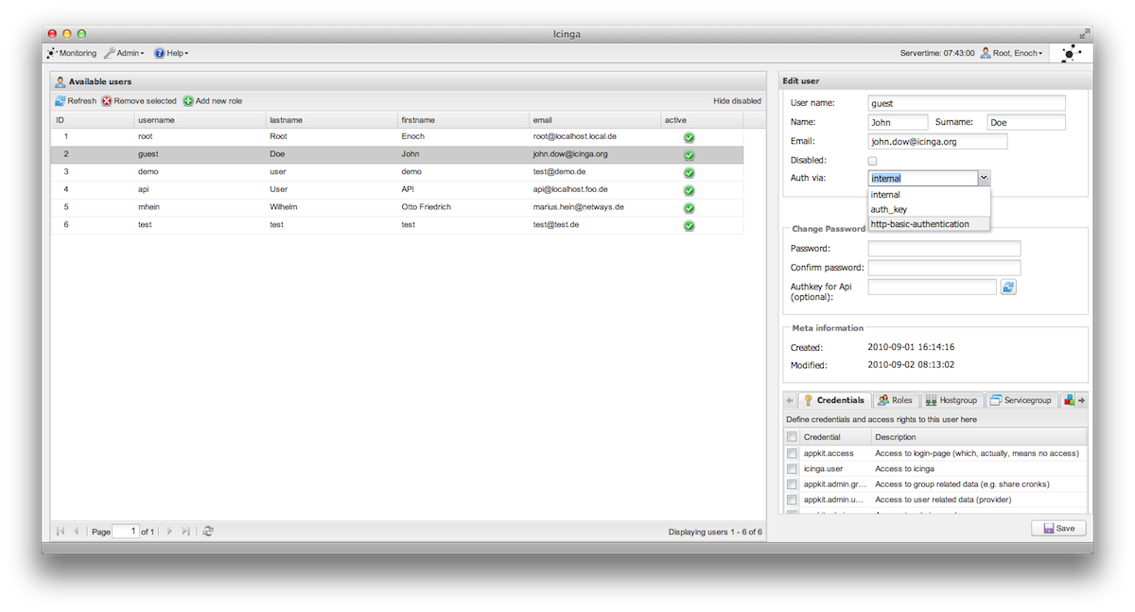
Task: Click the Authkey generate refresh icon
Action: pos(1008,287)
